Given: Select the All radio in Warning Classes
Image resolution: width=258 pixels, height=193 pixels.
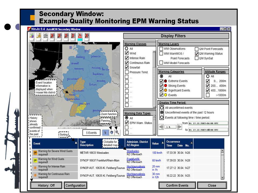Looking at the screenshot, I should pos(126,49).
